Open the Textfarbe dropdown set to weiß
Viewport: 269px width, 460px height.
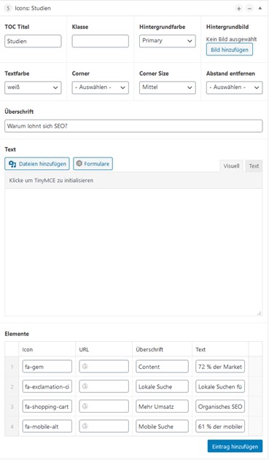click(33, 87)
